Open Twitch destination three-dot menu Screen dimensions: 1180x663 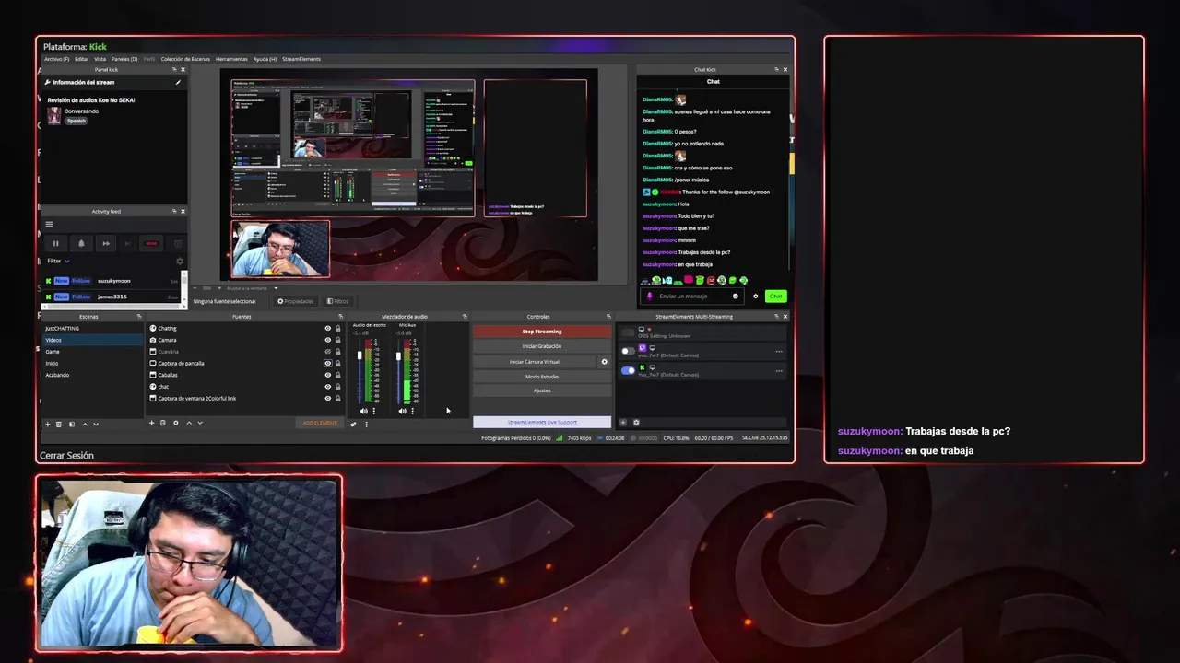pyautogui.click(x=779, y=351)
